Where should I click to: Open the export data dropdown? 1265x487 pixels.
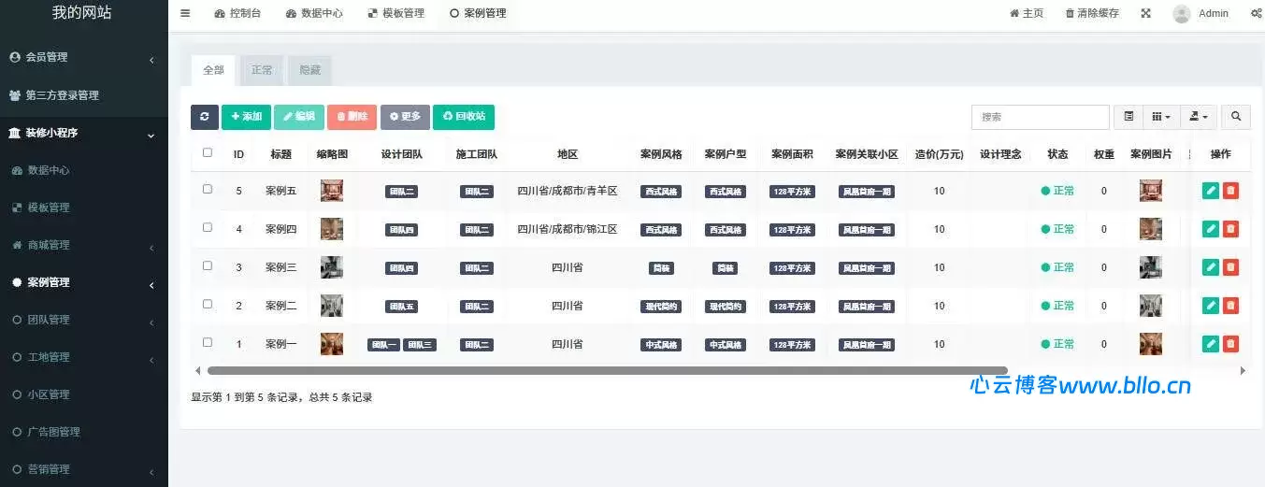click(x=1199, y=117)
